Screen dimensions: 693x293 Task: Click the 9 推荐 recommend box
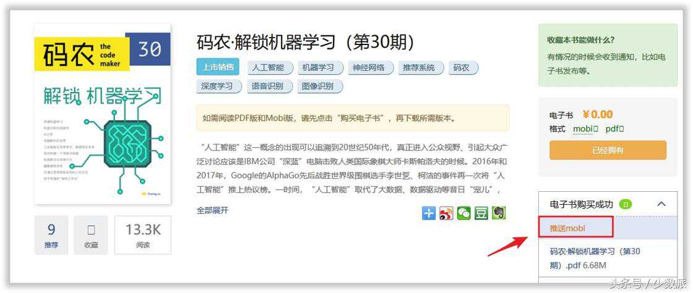point(51,235)
